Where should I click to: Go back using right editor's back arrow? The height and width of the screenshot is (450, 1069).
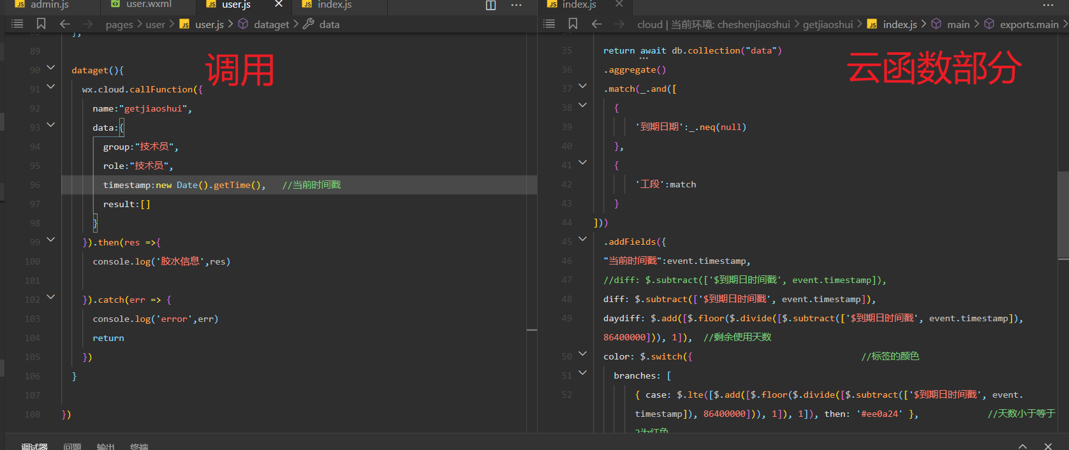click(x=597, y=24)
